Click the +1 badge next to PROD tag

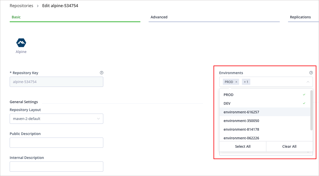click(x=246, y=82)
